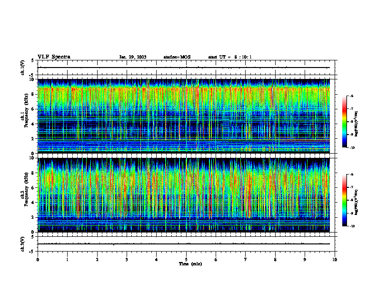Click time axis tick label '0'
The width and height of the screenshot is (377, 291).
[38, 260]
